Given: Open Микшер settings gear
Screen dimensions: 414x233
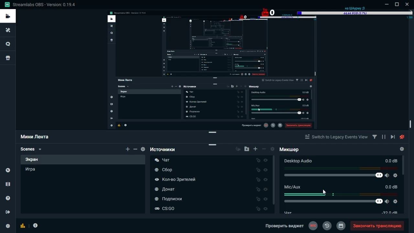Looking at the screenshot, I should point(402,149).
